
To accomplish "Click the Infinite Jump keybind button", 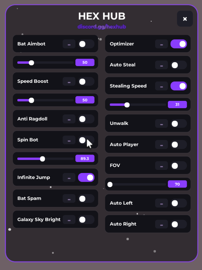I will 69,177.
